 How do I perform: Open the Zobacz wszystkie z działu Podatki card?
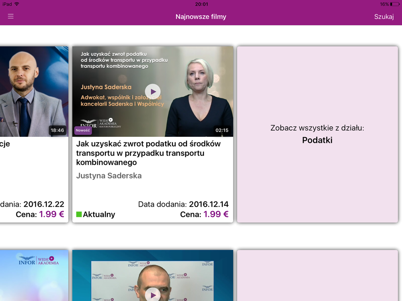[318, 134]
